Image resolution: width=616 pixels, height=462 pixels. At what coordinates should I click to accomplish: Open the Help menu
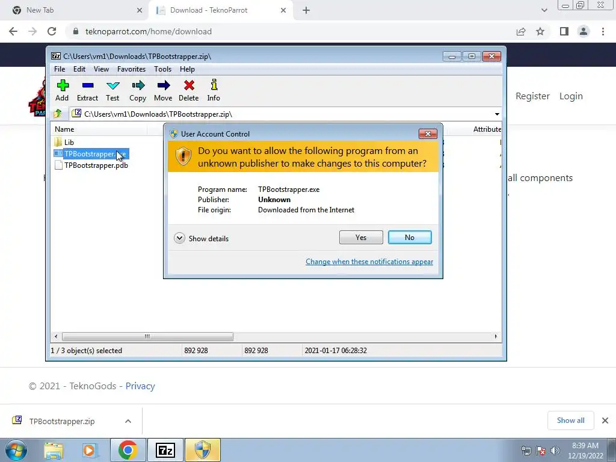coord(188,69)
